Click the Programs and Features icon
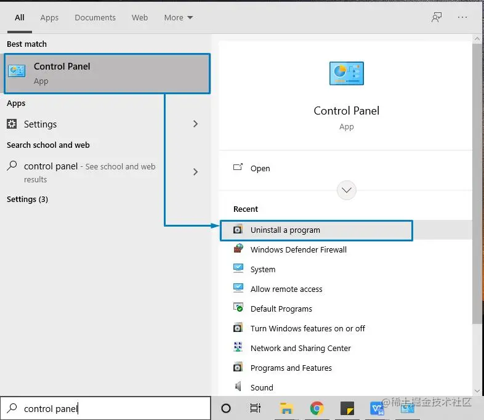 click(x=238, y=366)
